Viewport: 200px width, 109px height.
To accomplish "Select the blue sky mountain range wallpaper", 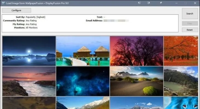I will 137,103.
